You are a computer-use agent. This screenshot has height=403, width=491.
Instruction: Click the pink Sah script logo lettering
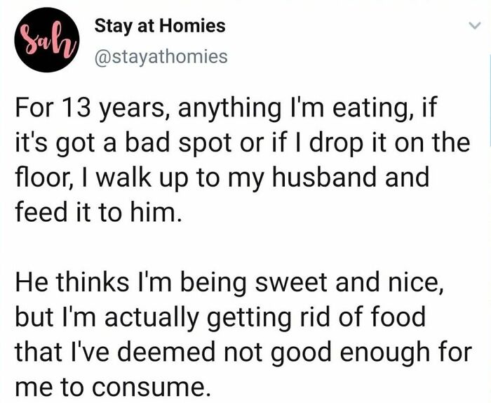[x=47, y=40]
